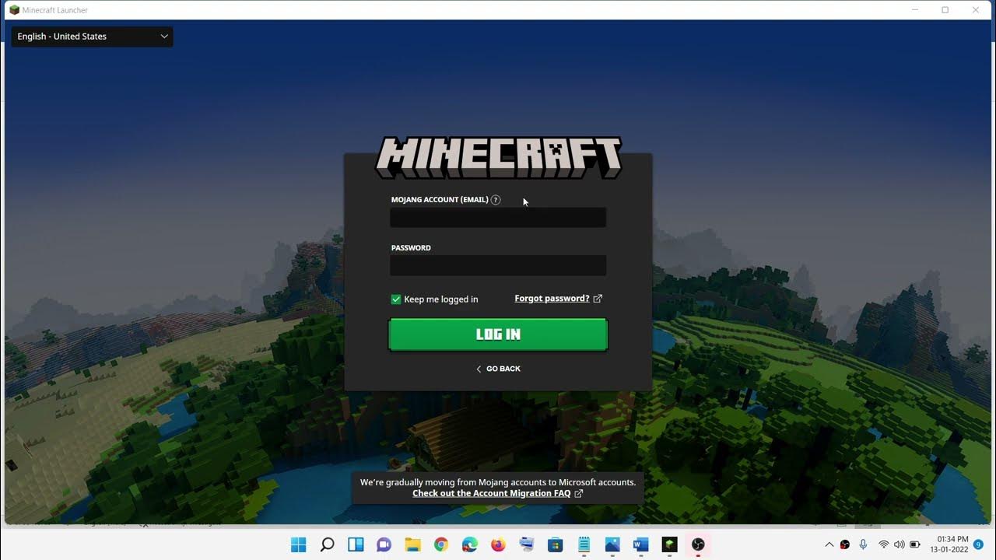Click the microphone icon in system tray
Viewport: 996px width, 560px height.
tap(863, 544)
